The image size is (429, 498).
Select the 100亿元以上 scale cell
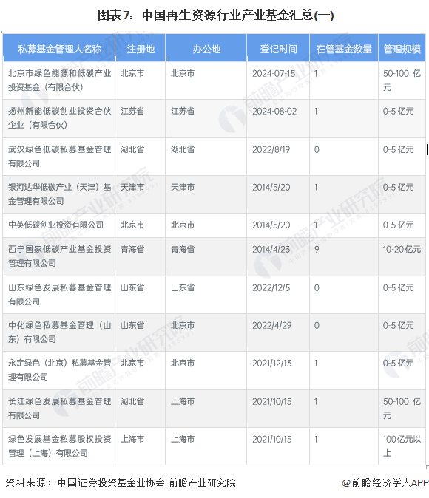402,446
